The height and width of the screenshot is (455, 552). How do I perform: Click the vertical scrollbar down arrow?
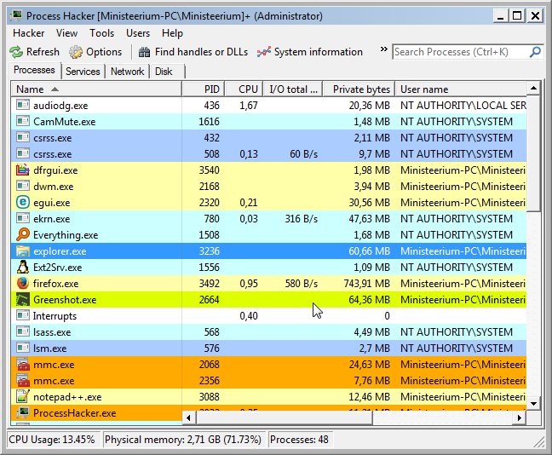click(534, 403)
